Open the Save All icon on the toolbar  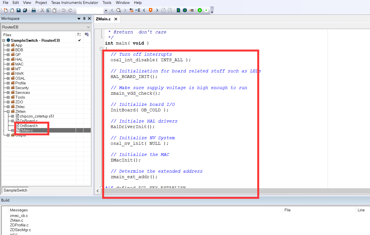click(x=25, y=10)
